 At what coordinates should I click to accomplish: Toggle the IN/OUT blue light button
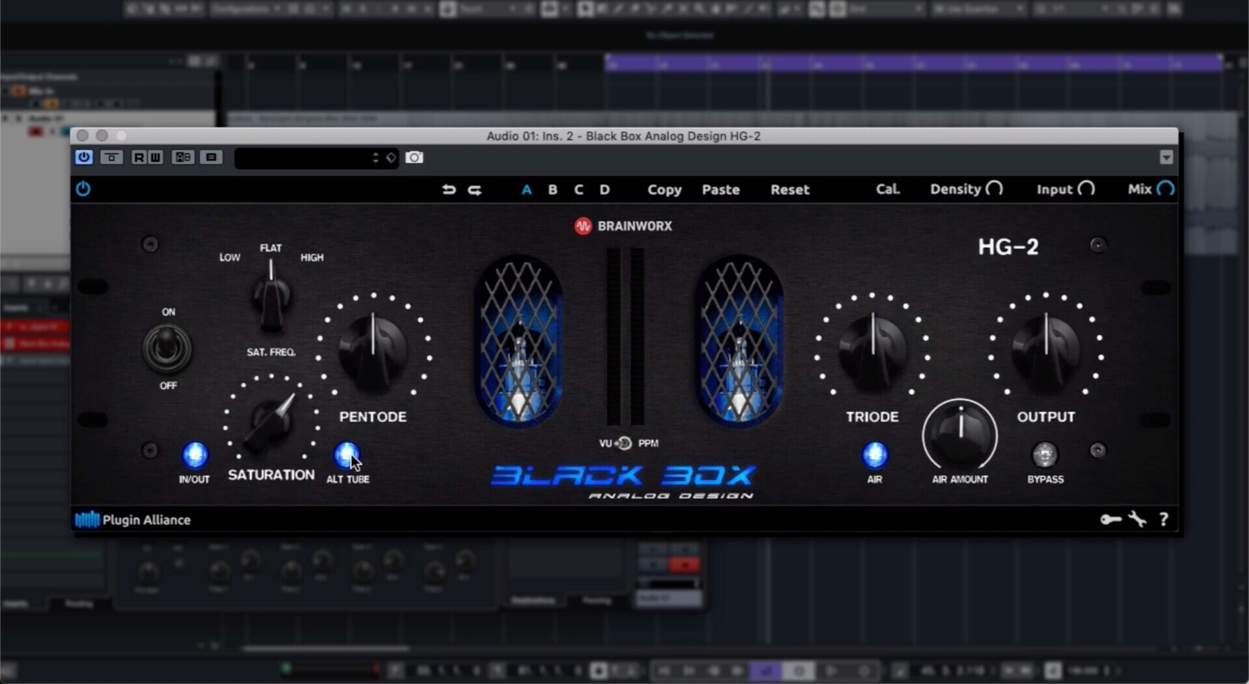195,455
